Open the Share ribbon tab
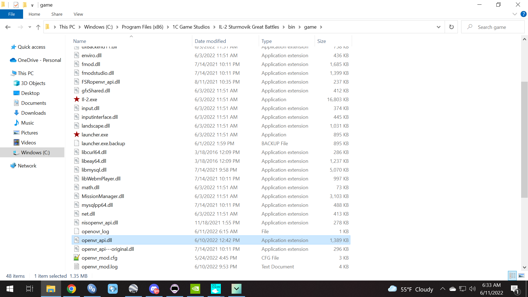This screenshot has width=528, height=297. click(x=57, y=14)
